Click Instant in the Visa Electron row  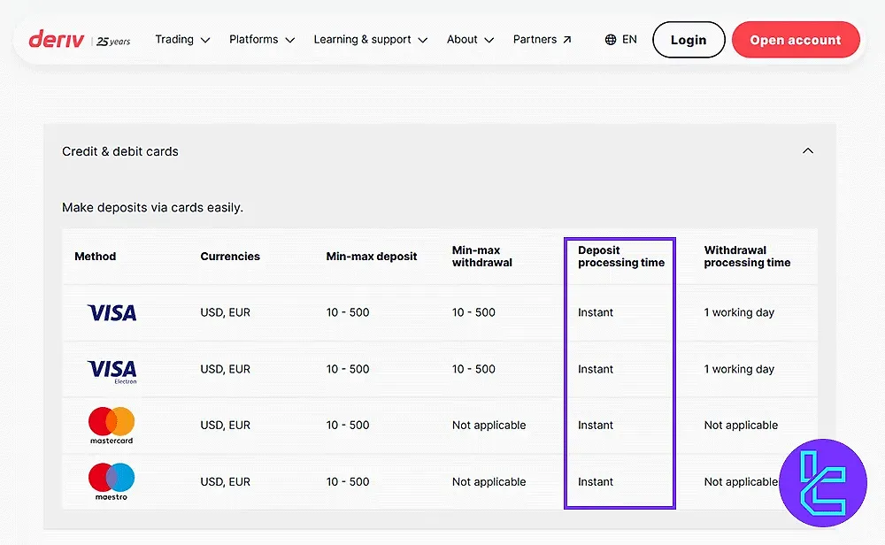596,369
